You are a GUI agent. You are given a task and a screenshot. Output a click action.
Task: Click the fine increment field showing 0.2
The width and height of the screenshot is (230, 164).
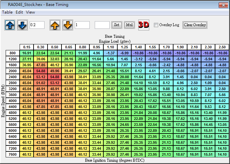[37, 25]
